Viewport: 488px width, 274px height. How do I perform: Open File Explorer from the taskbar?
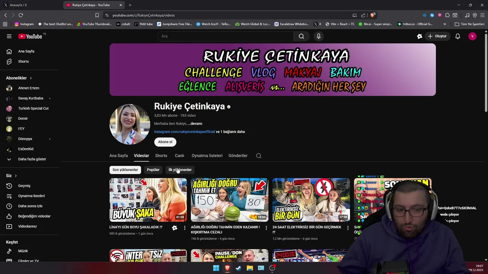pyautogui.click(x=250, y=268)
